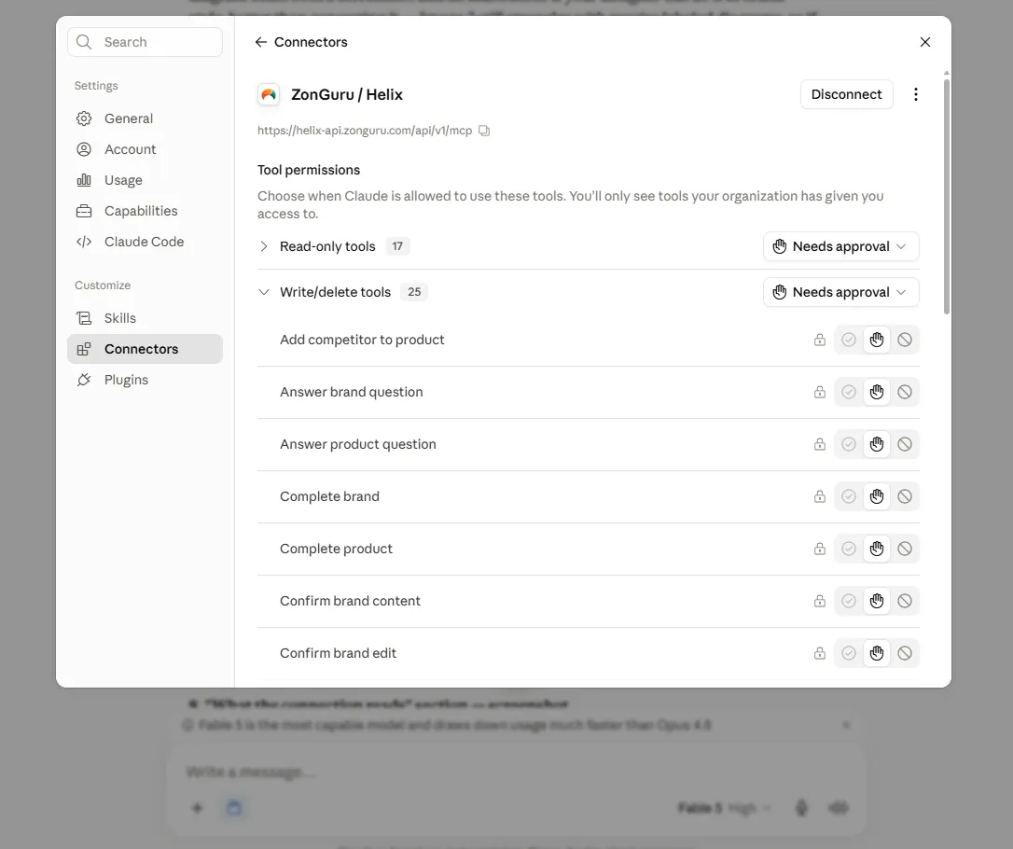Close the settings dialog

point(925,42)
